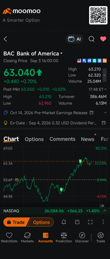Click the blue earnings pie icon
The height and width of the screenshot is (259, 110).
click(x=6, y=113)
